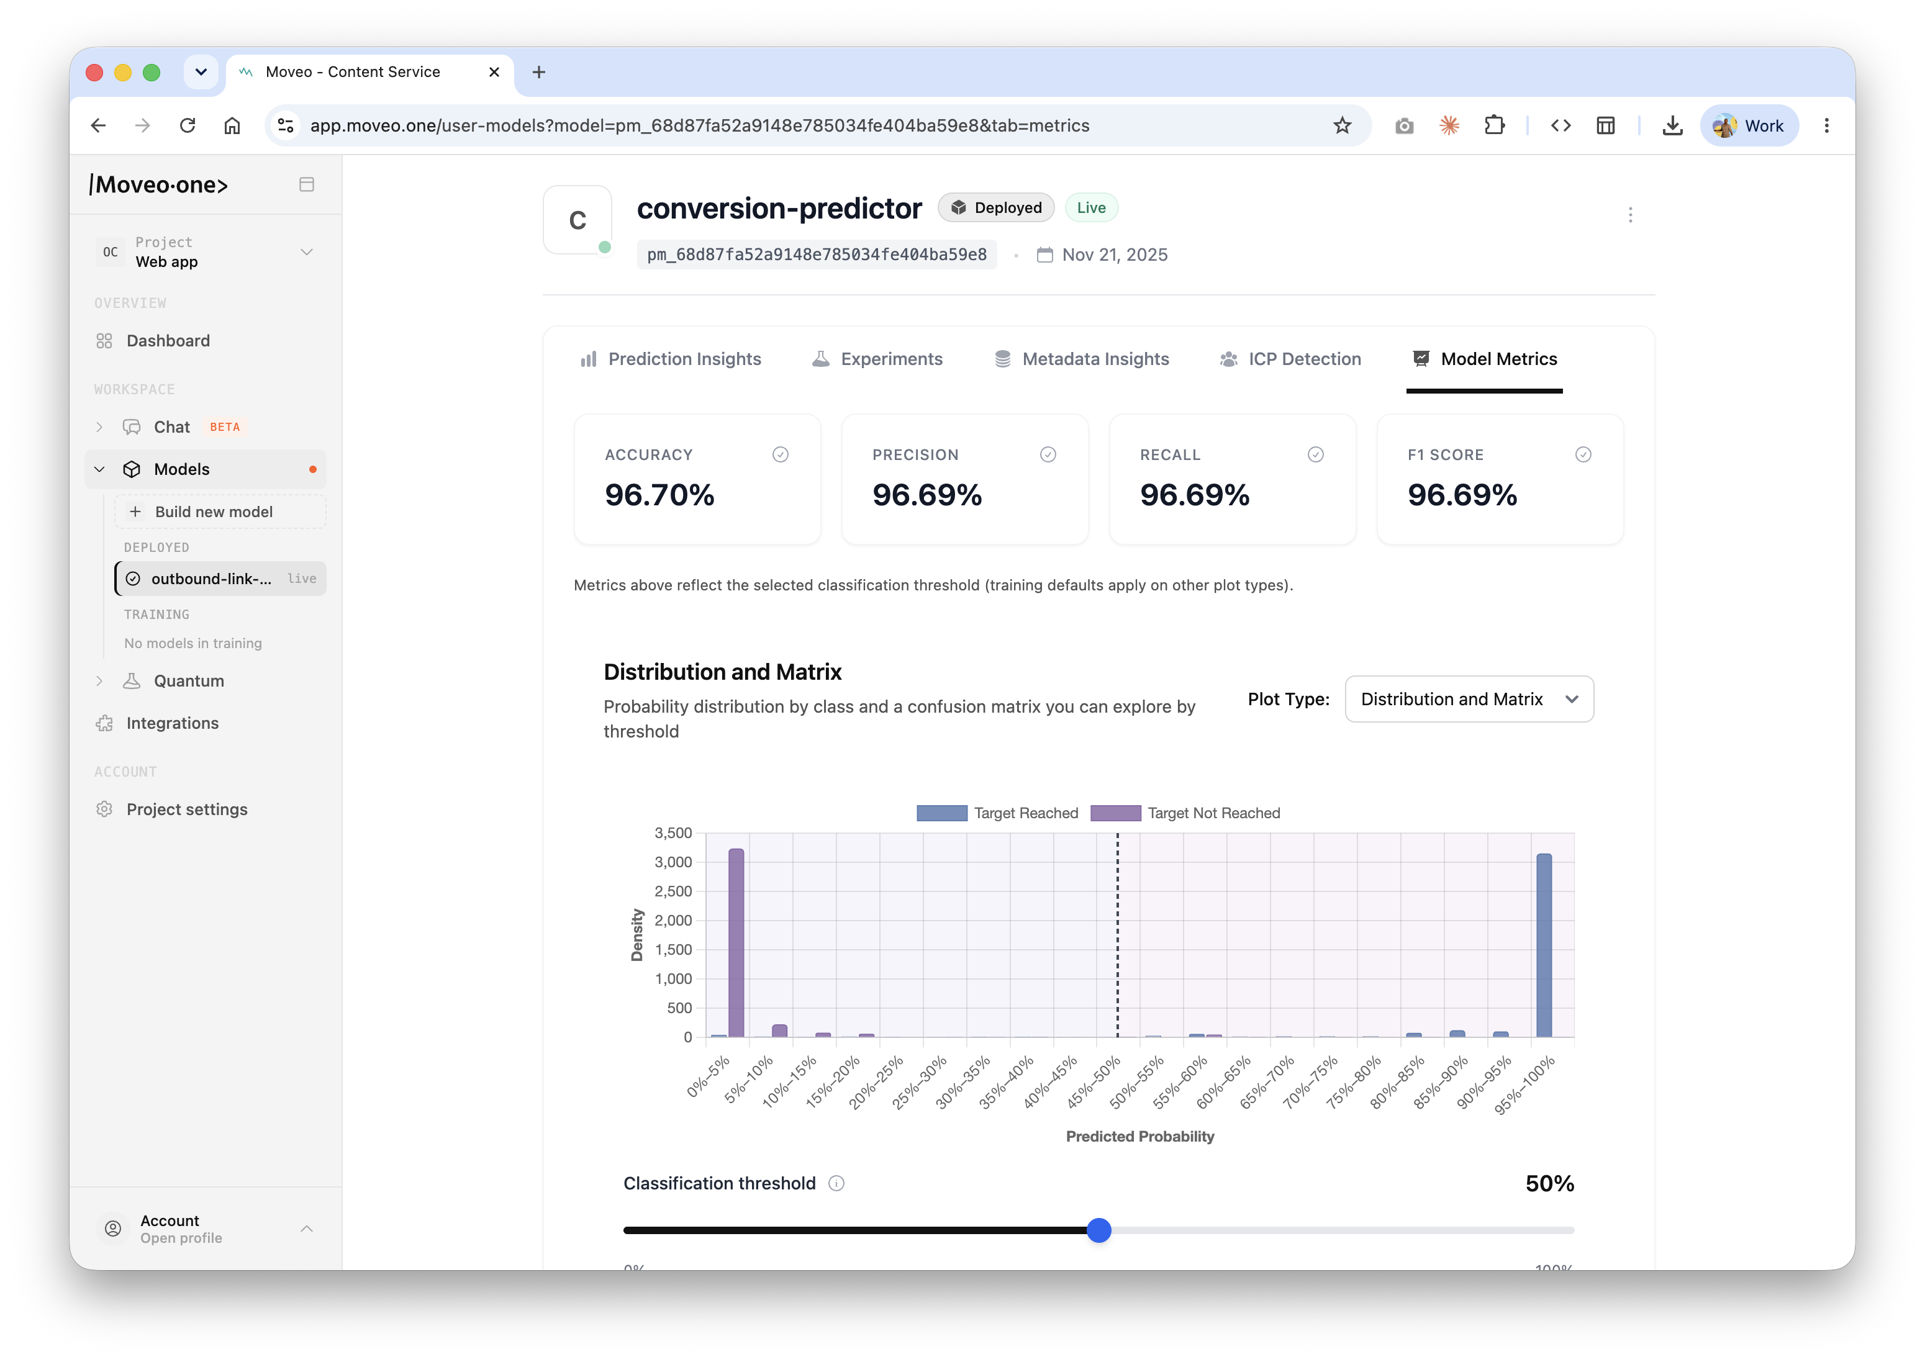Image resolution: width=1925 pixels, height=1362 pixels.
Task: Click the classification threshold slider handle
Action: click(1098, 1230)
